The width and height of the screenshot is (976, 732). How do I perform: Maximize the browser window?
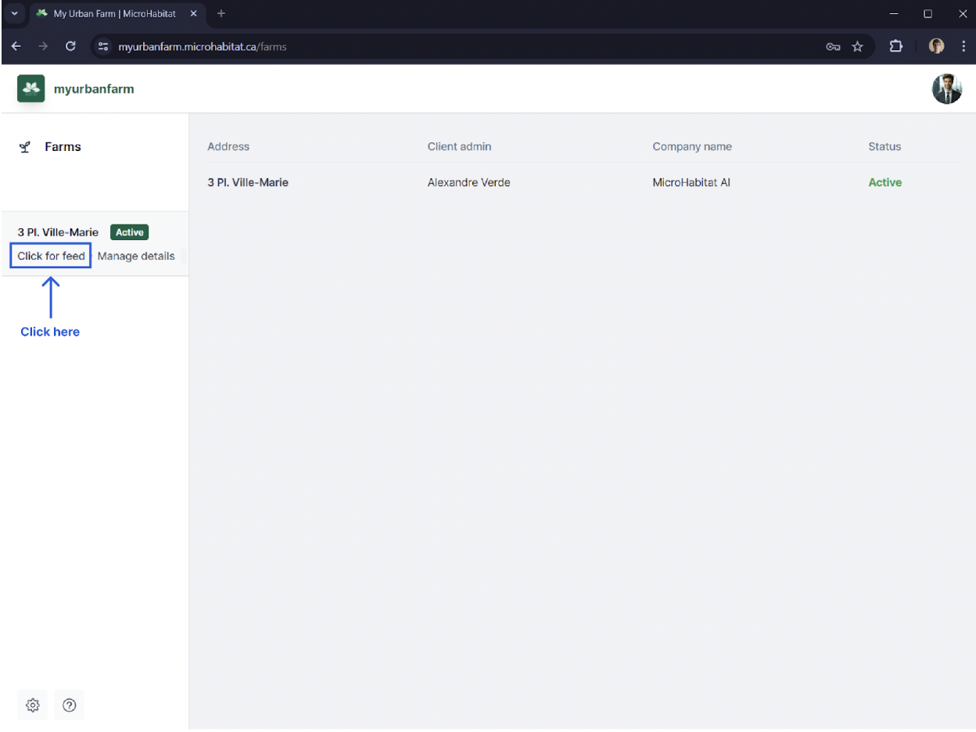point(928,13)
